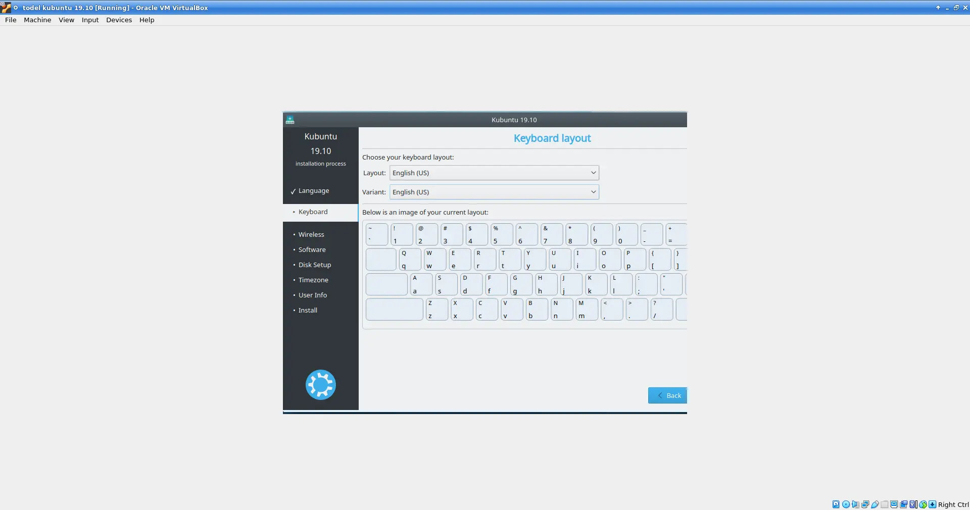Click the 'Kubuntu 19.10' installer title text
This screenshot has width=970, height=510.
pos(514,120)
